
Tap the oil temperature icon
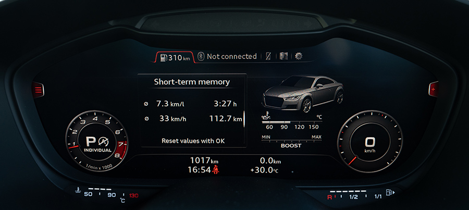(265, 116)
